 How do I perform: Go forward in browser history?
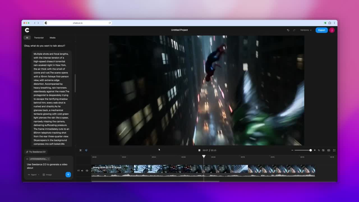(38, 23)
